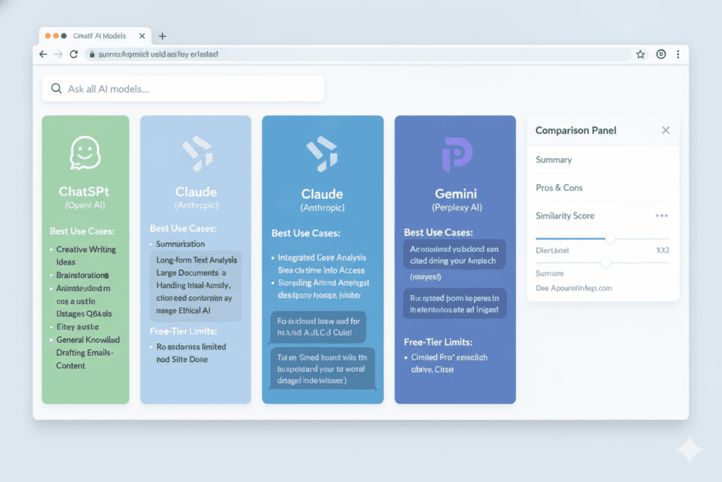Viewport: 722px width, 482px height.
Task: Click Summarization bullet in Claude card
Action: click(x=180, y=243)
